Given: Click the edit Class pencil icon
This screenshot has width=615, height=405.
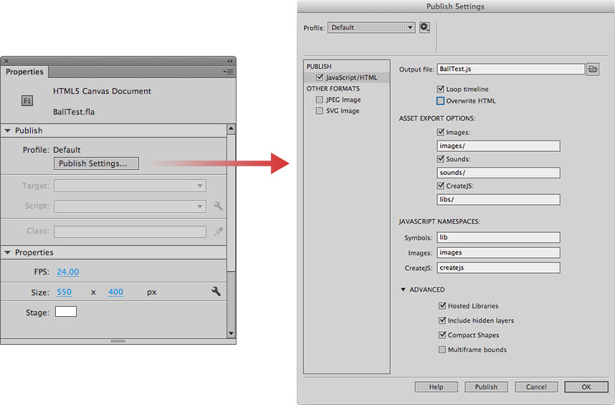Looking at the screenshot, I should point(219,232).
